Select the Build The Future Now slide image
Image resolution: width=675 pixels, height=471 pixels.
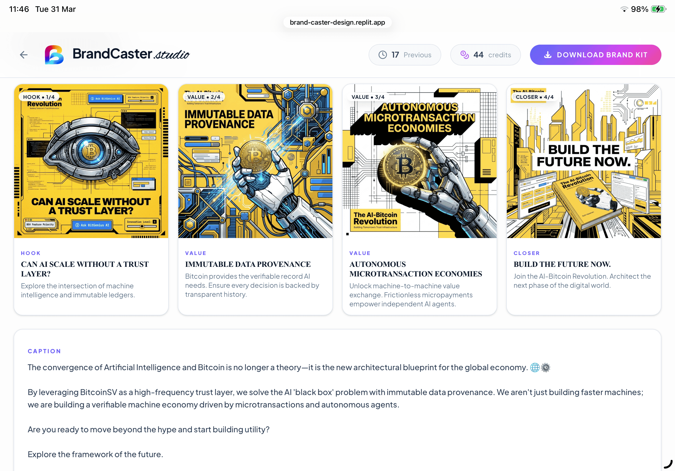584,161
